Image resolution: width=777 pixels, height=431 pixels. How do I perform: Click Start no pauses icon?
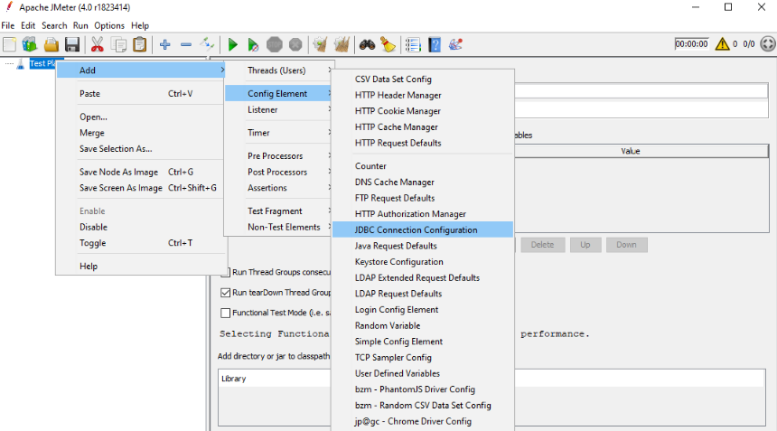[253, 44]
